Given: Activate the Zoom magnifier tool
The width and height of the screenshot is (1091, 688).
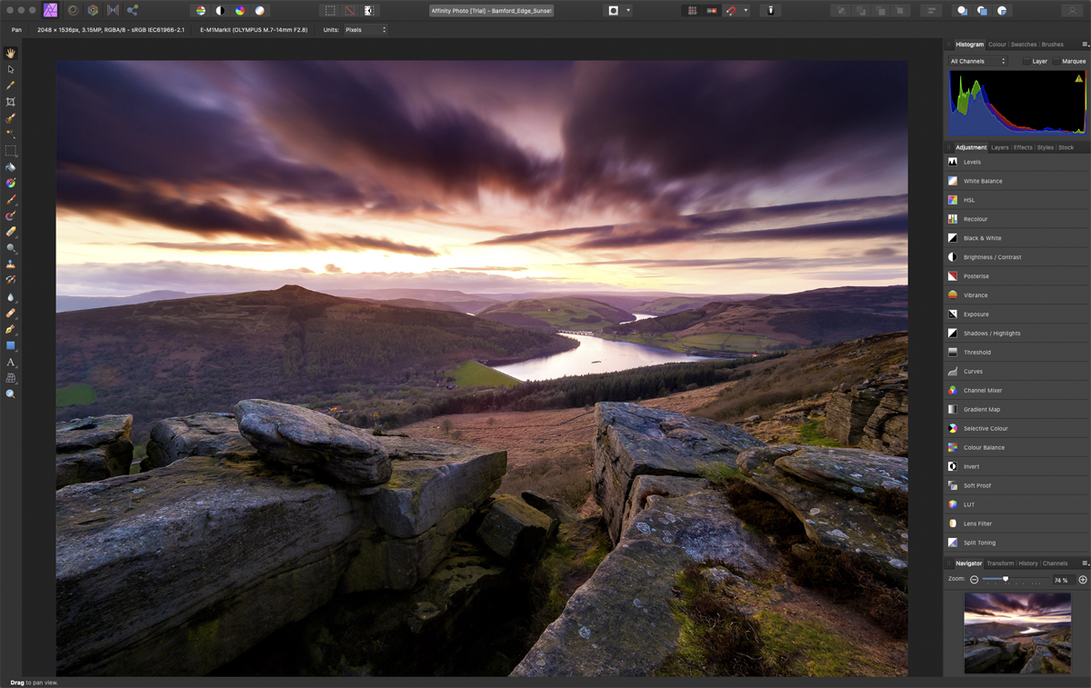Looking at the screenshot, I should pyautogui.click(x=11, y=394).
